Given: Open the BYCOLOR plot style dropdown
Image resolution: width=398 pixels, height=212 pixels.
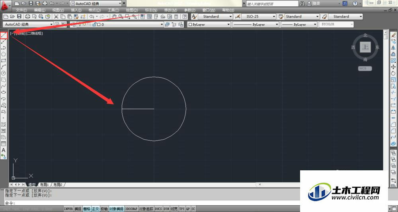Looking at the screenshot, I should (x=336, y=24).
